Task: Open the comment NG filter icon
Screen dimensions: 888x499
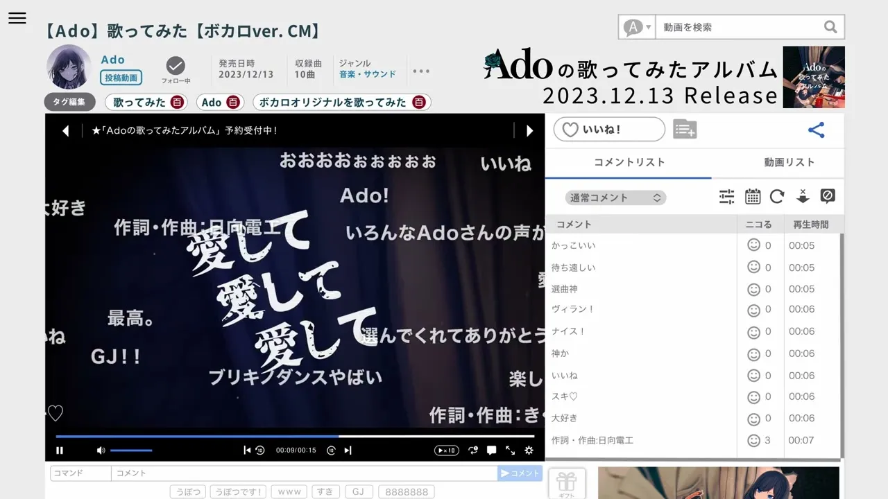Action: click(827, 196)
